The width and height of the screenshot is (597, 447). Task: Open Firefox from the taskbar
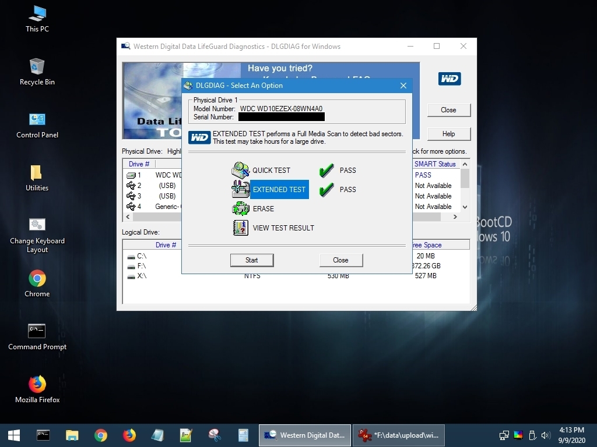(x=129, y=435)
